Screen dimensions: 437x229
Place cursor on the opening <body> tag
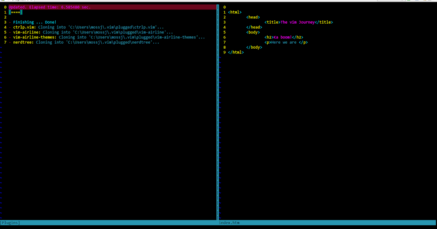253,32
